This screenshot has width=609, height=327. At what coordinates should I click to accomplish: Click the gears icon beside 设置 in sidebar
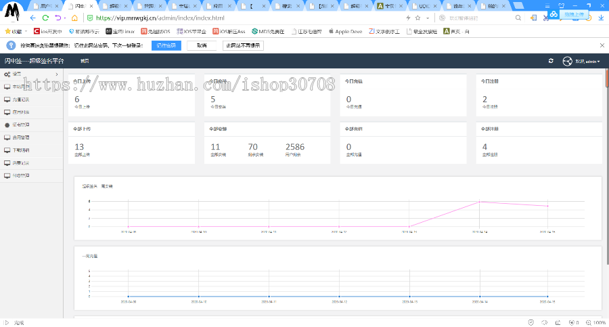7,74
